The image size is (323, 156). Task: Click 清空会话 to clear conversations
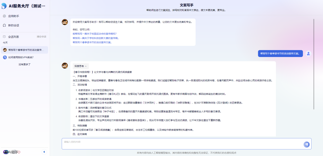tap(41, 37)
